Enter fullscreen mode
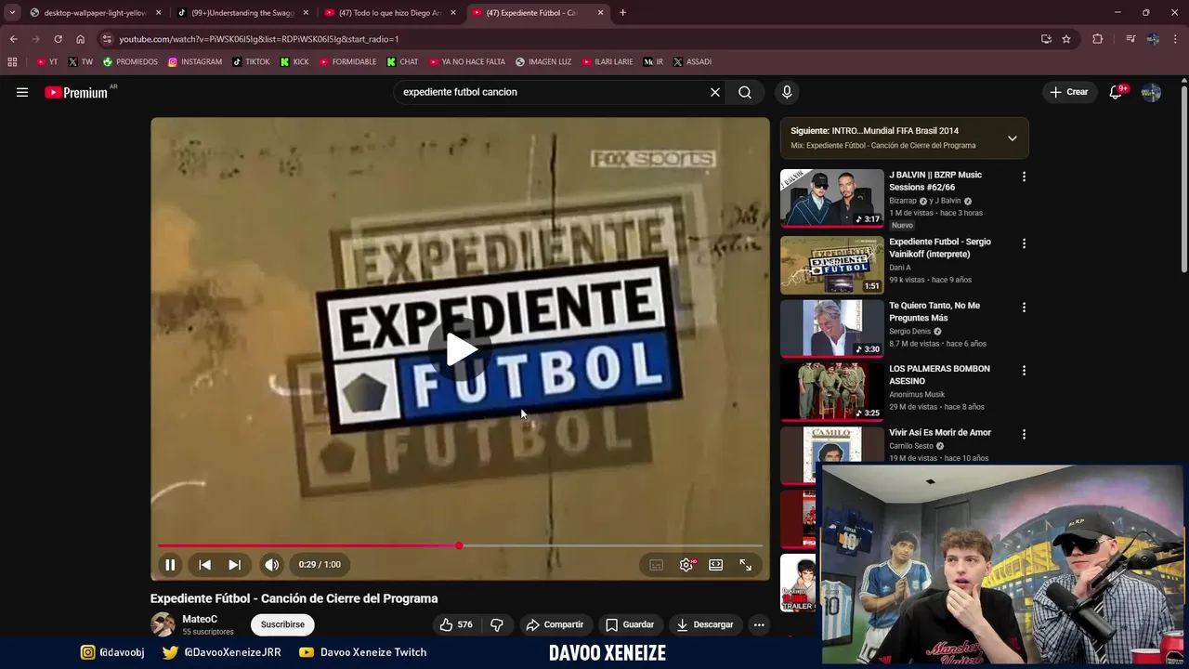Screen dimensions: 1189x669 pyautogui.click(x=746, y=564)
